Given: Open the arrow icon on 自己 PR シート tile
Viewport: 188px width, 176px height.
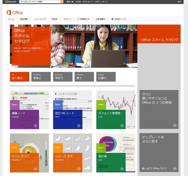Looking at the screenshot, I should (x=79, y=126).
